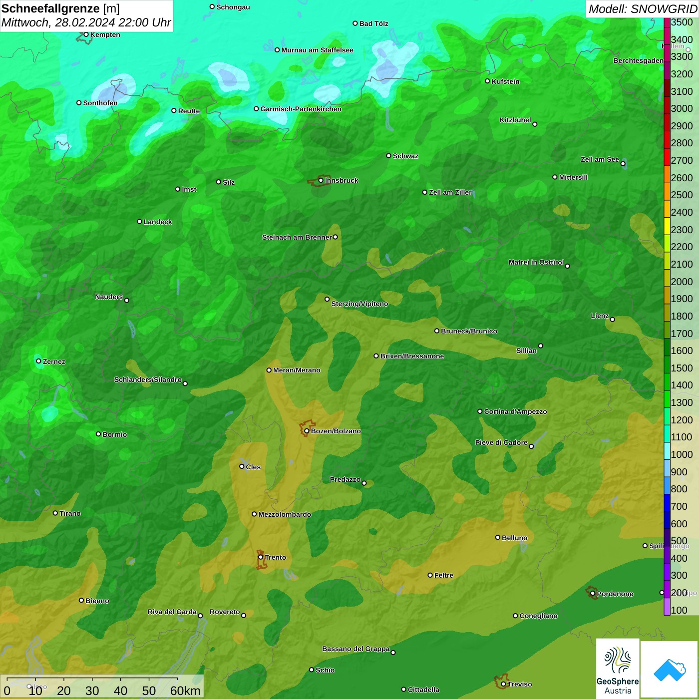
Task: Click the Mezzolombardo label
Action: click(x=285, y=514)
